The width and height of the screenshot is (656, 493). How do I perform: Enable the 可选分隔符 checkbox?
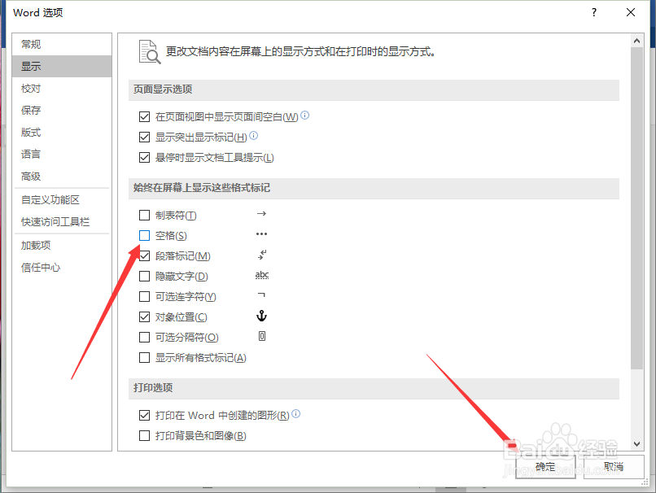click(x=144, y=337)
